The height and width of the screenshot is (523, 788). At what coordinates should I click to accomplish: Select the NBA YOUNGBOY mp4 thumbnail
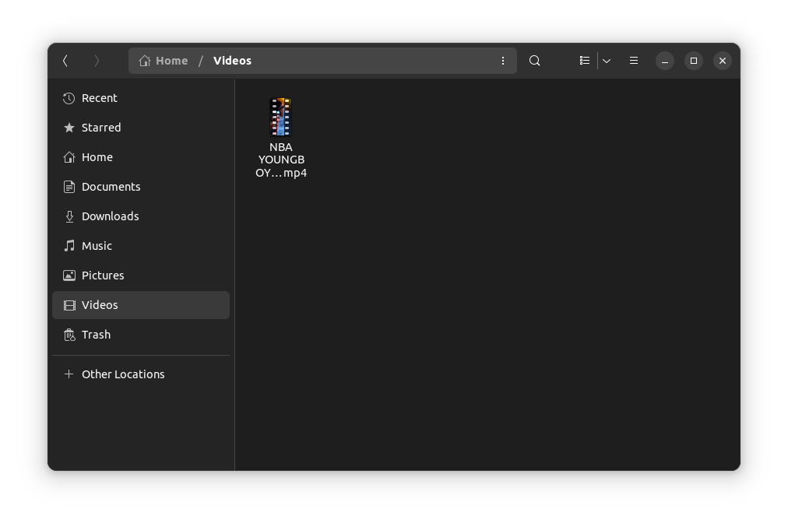tap(281, 117)
